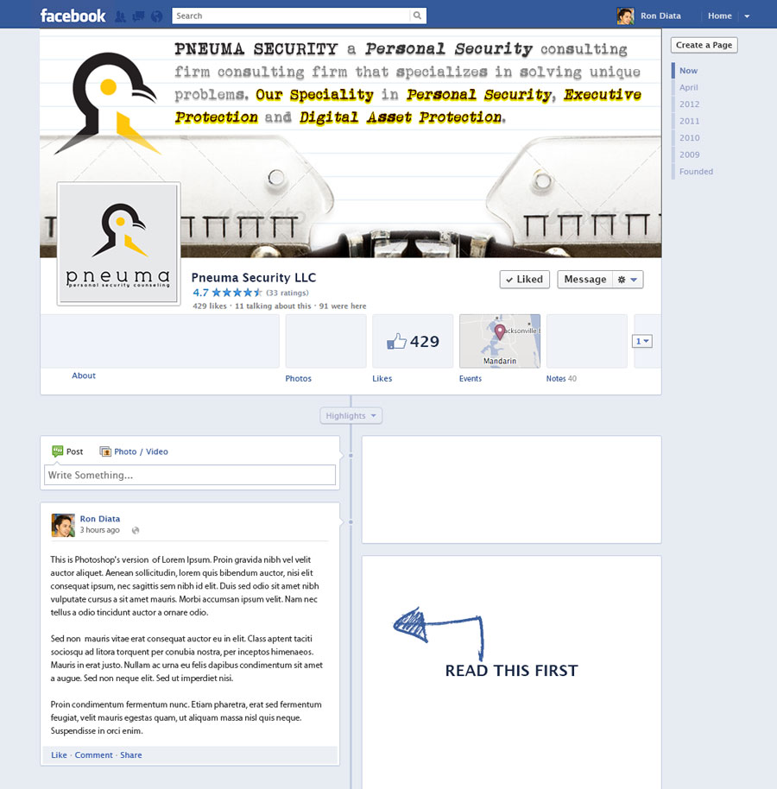Click the Photos label
The image size is (777, 789).
299,379
